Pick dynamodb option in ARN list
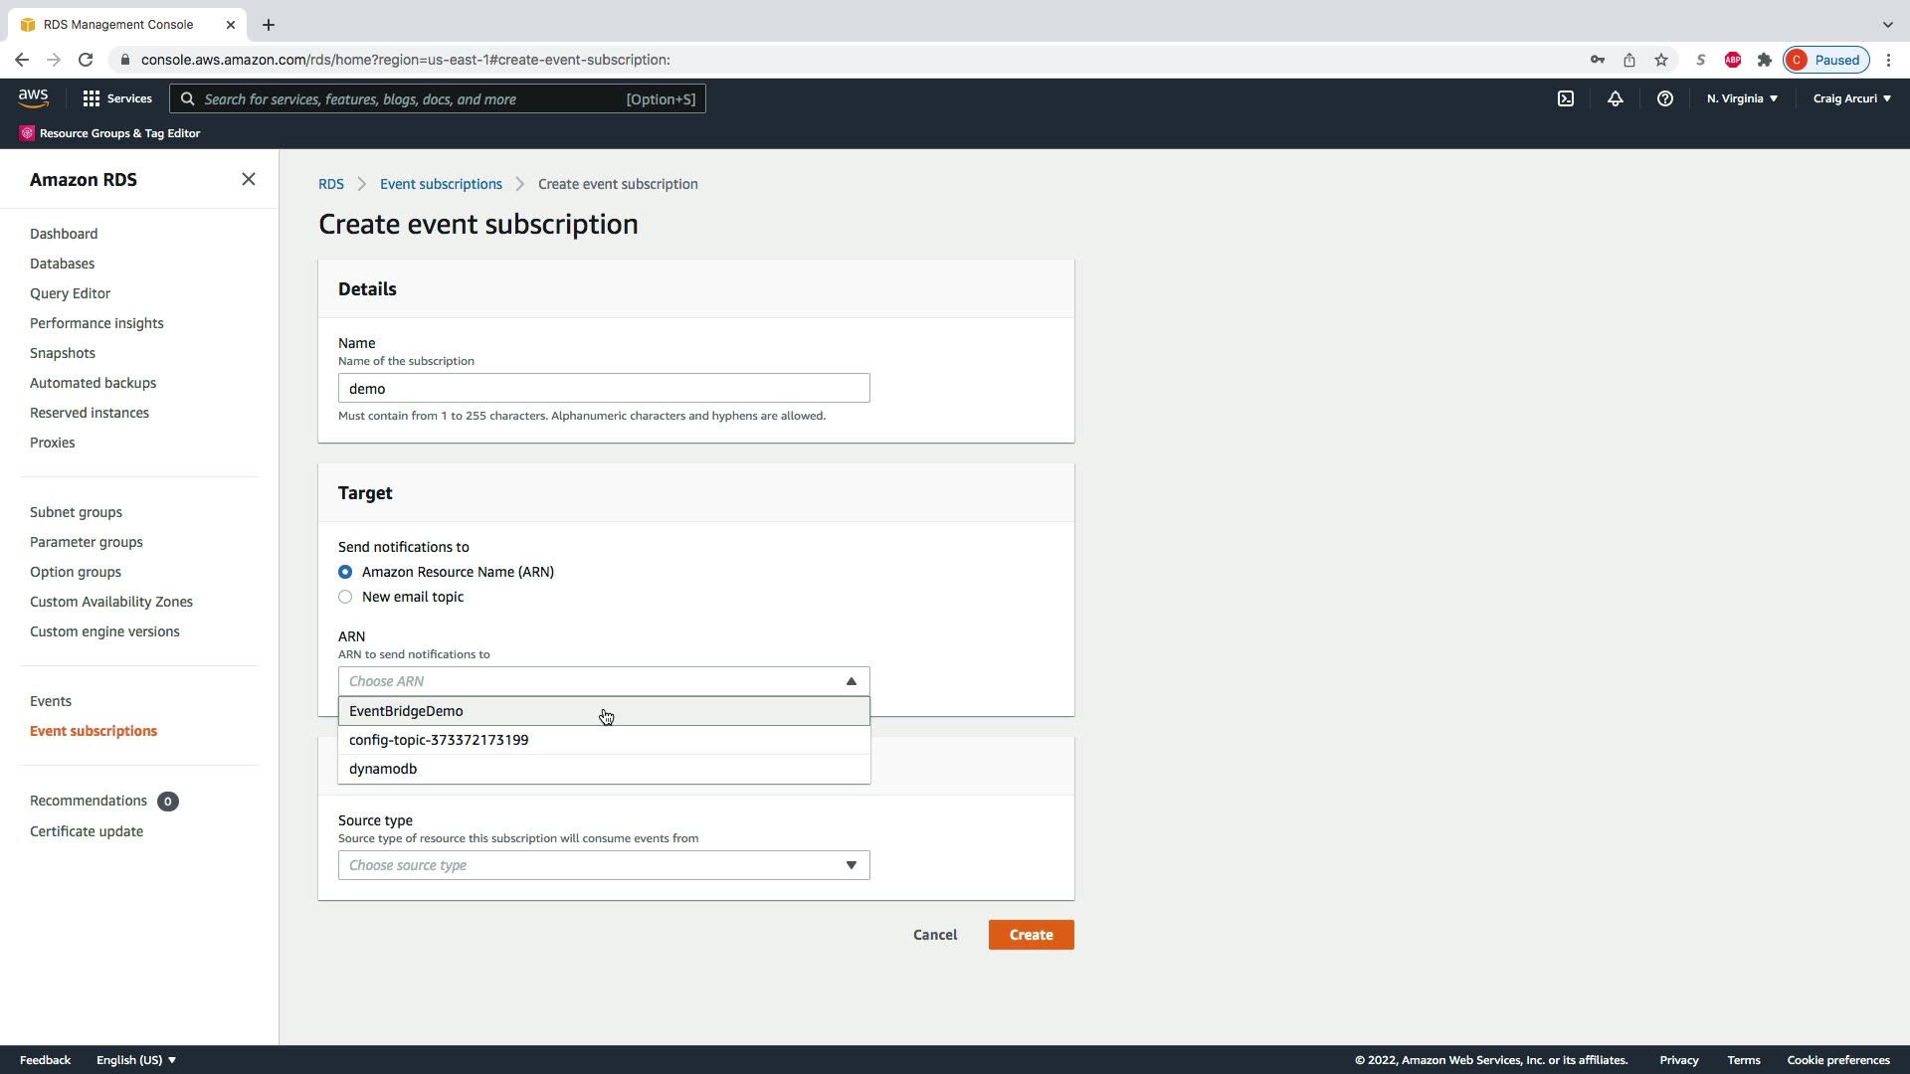This screenshot has height=1074, width=1910. point(383,769)
